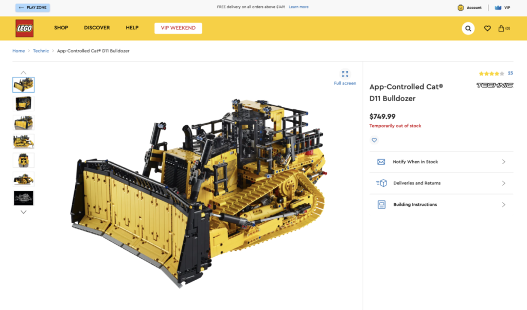Select the first bulldozer thumbnail

pos(23,85)
